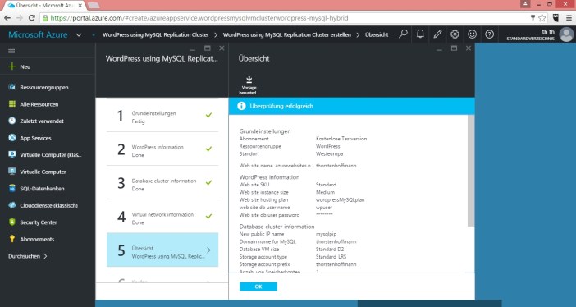576x307 pixels.
Task: Open notifications bell icon
Action: tap(420, 34)
